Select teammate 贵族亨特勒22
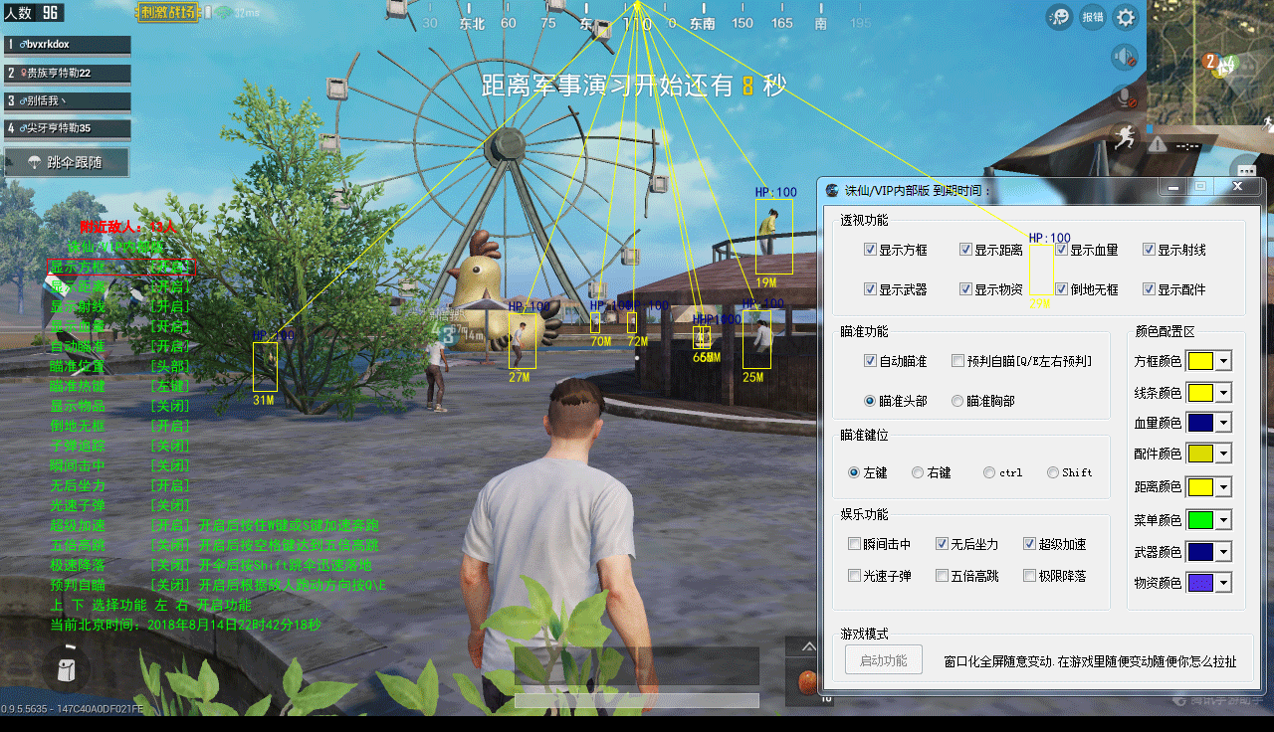This screenshot has width=1274, height=732. [x=68, y=73]
